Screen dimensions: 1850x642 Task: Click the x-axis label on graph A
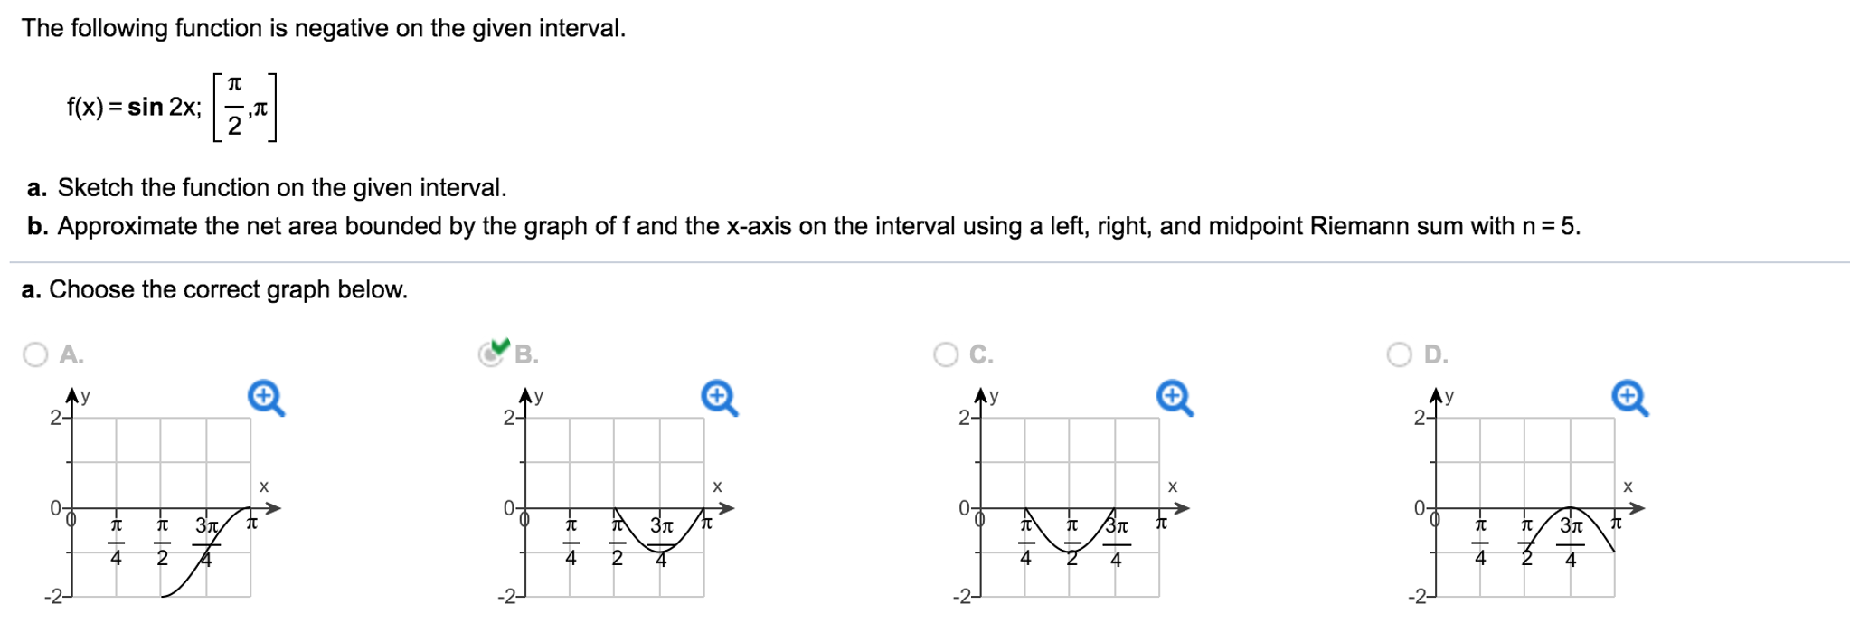coord(265,486)
